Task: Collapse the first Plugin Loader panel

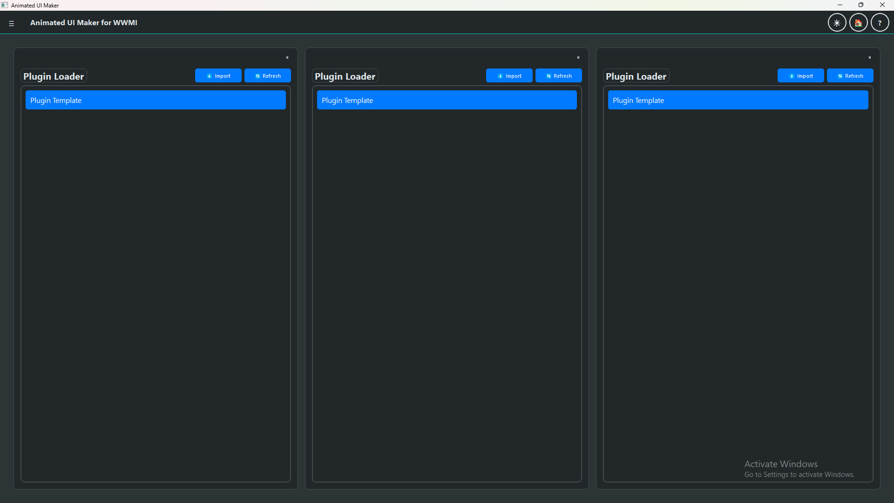Action: (287, 57)
